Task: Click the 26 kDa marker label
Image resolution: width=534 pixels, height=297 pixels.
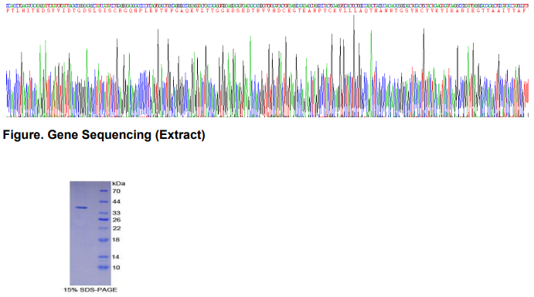Action: (117, 220)
